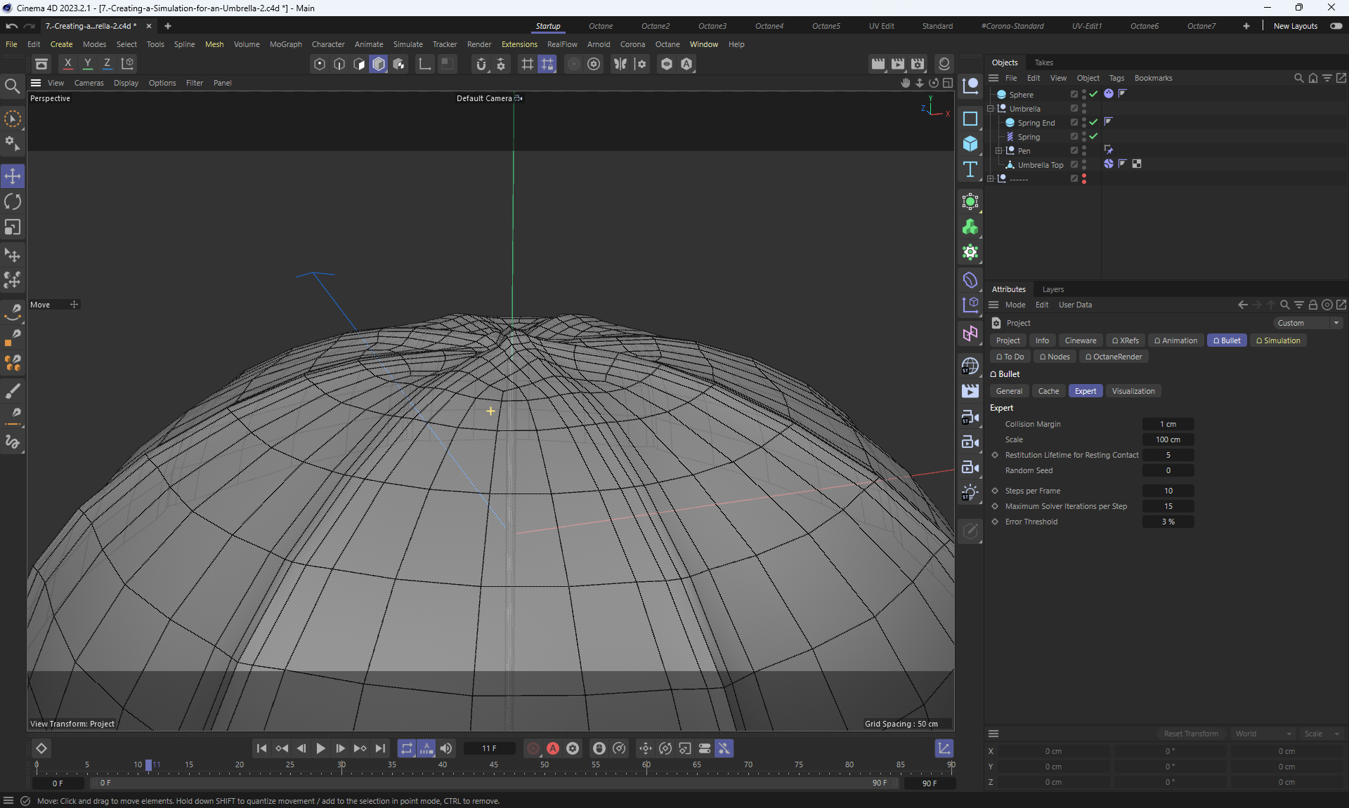
Task: Select the Scale tool in left toolbar
Action: (x=13, y=227)
